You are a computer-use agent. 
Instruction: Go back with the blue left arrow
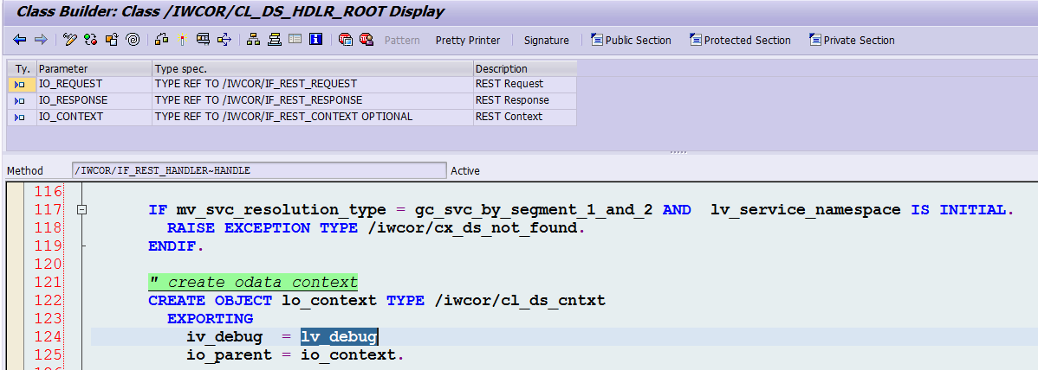pyautogui.click(x=20, y=40)
